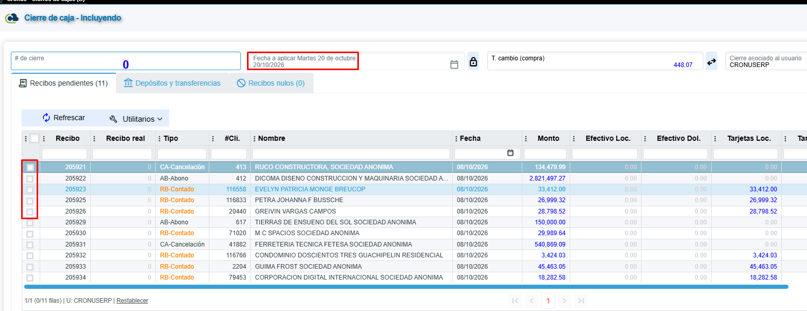
Task: Open the #Cli. column options menu
Action: point(213,138)
